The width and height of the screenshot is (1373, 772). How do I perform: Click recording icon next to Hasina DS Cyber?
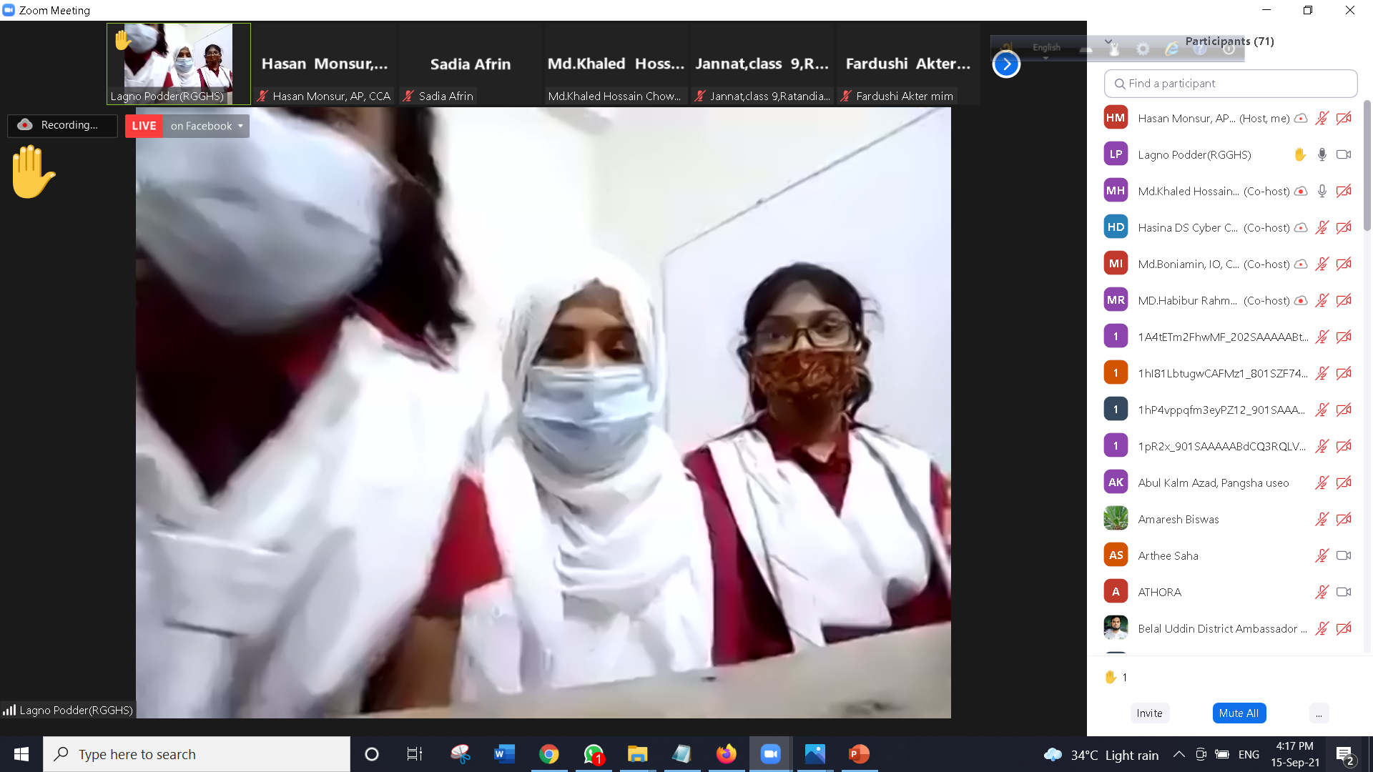point(1301,228)
